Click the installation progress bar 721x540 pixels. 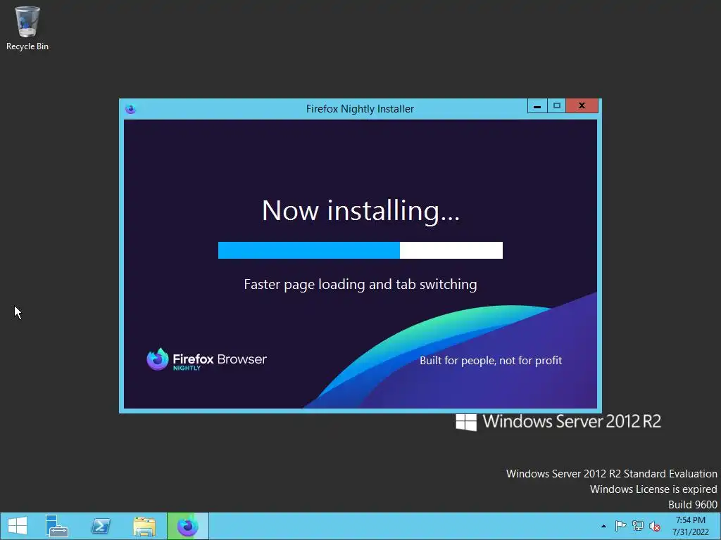pyautogui.click(x=360, y=250)
